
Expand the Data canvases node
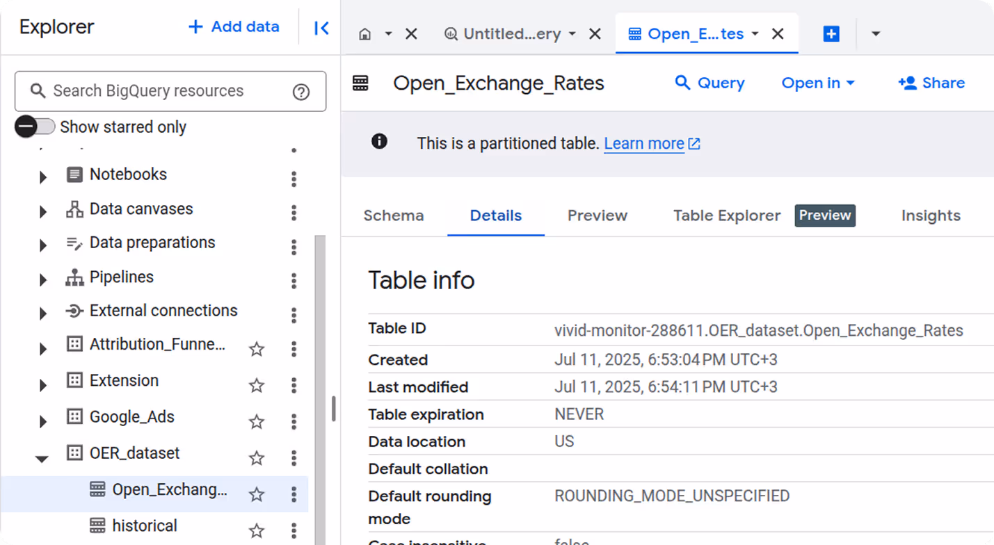pyautogui.click(x=43, y=211)
